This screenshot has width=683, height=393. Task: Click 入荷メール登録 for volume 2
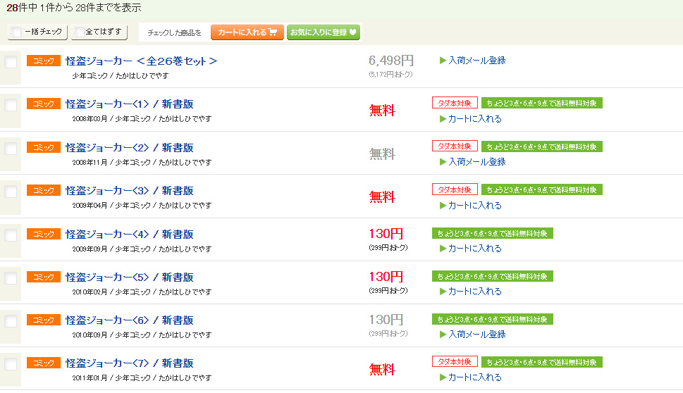click(476, 162)
